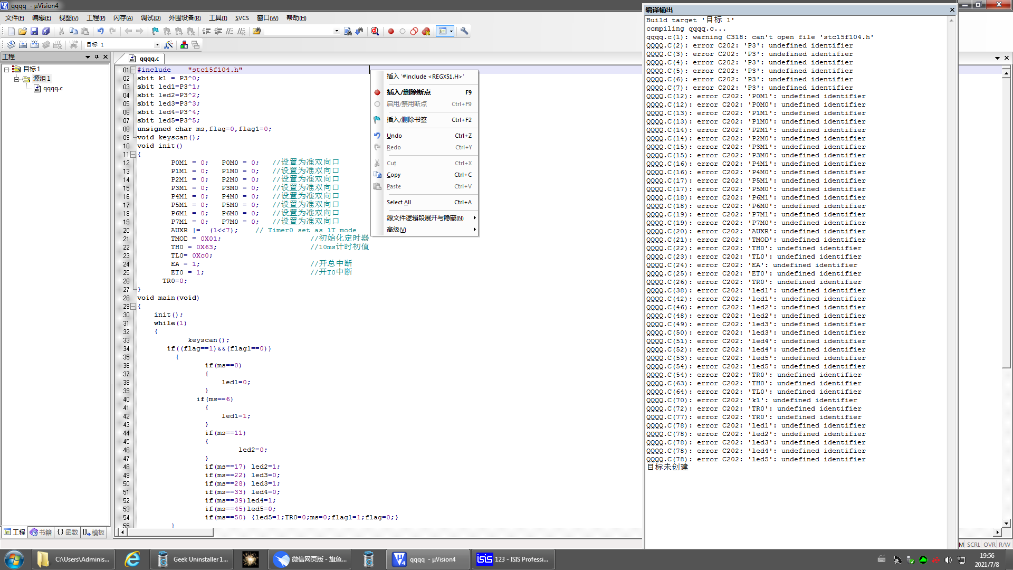The image size is (1013, 570).
Task: Choose Select All in context menu
Action: point(425,202)
